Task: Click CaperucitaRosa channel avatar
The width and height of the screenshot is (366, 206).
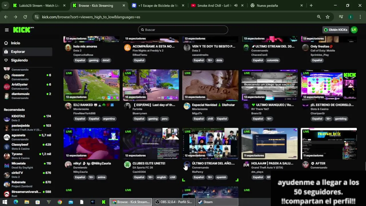Action: click(x=68, y=47)
